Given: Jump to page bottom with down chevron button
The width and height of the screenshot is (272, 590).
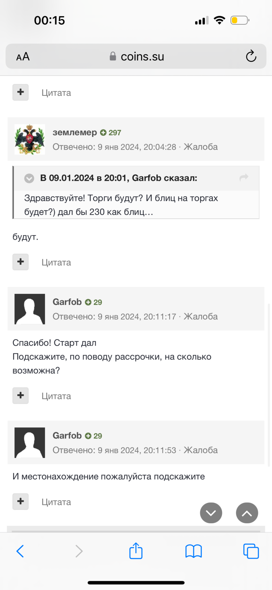Looking at the screenshot, I should click(211, 513).
